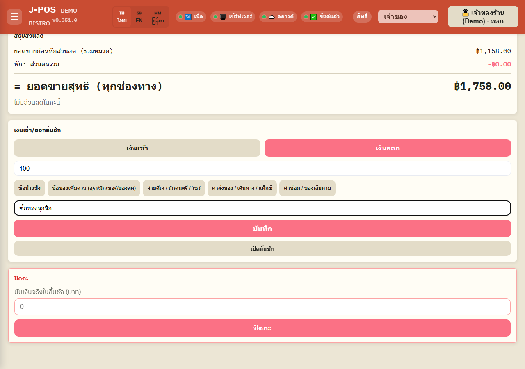Open the hamburger menu
The width and height of the screenshot is (525, 369).
(x=14, y=17)
